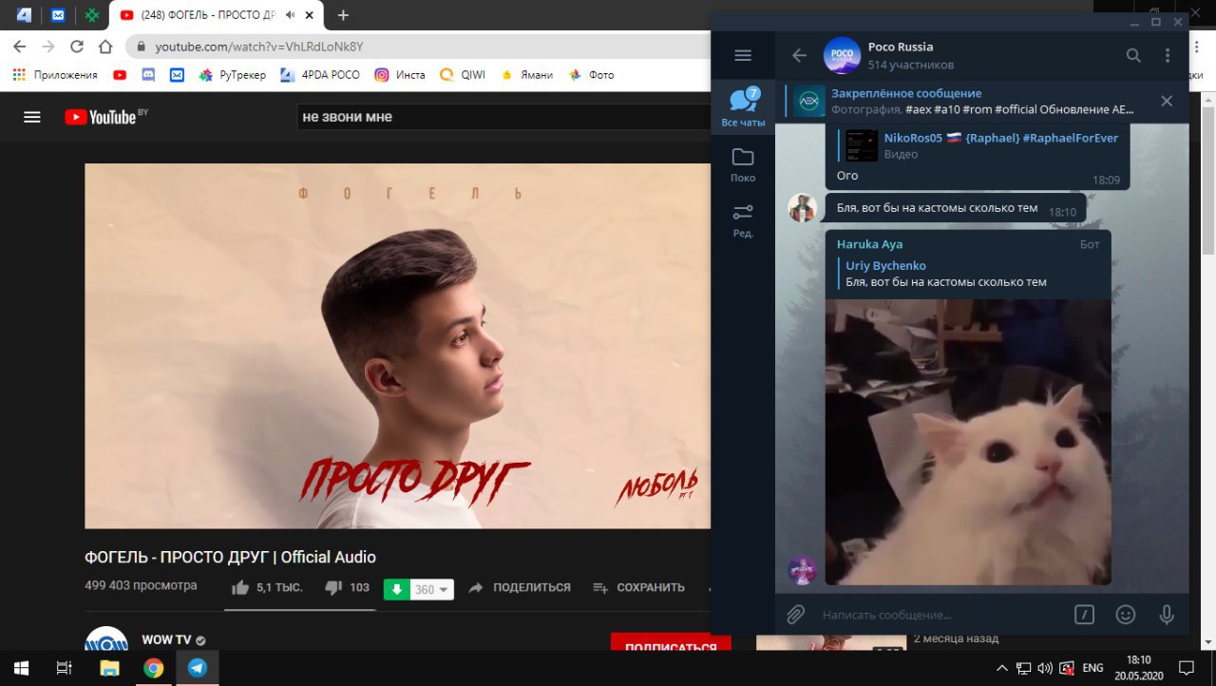
Task: Open Discord icon bookmark
Action: tap(148, 75)
